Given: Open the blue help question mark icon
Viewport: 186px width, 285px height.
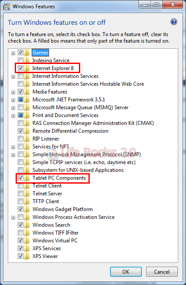Looking at the screenshot, I should tap(174, 22).
